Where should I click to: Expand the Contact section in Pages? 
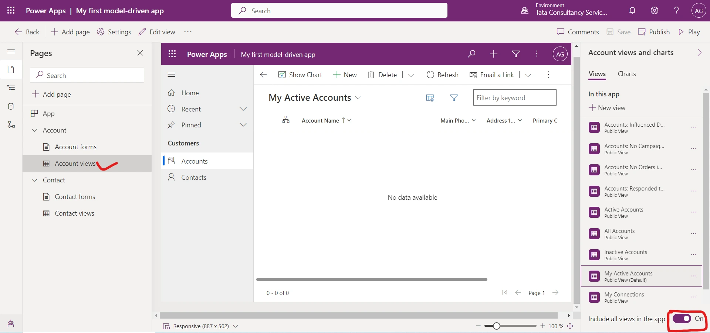[x=35, y=180]
